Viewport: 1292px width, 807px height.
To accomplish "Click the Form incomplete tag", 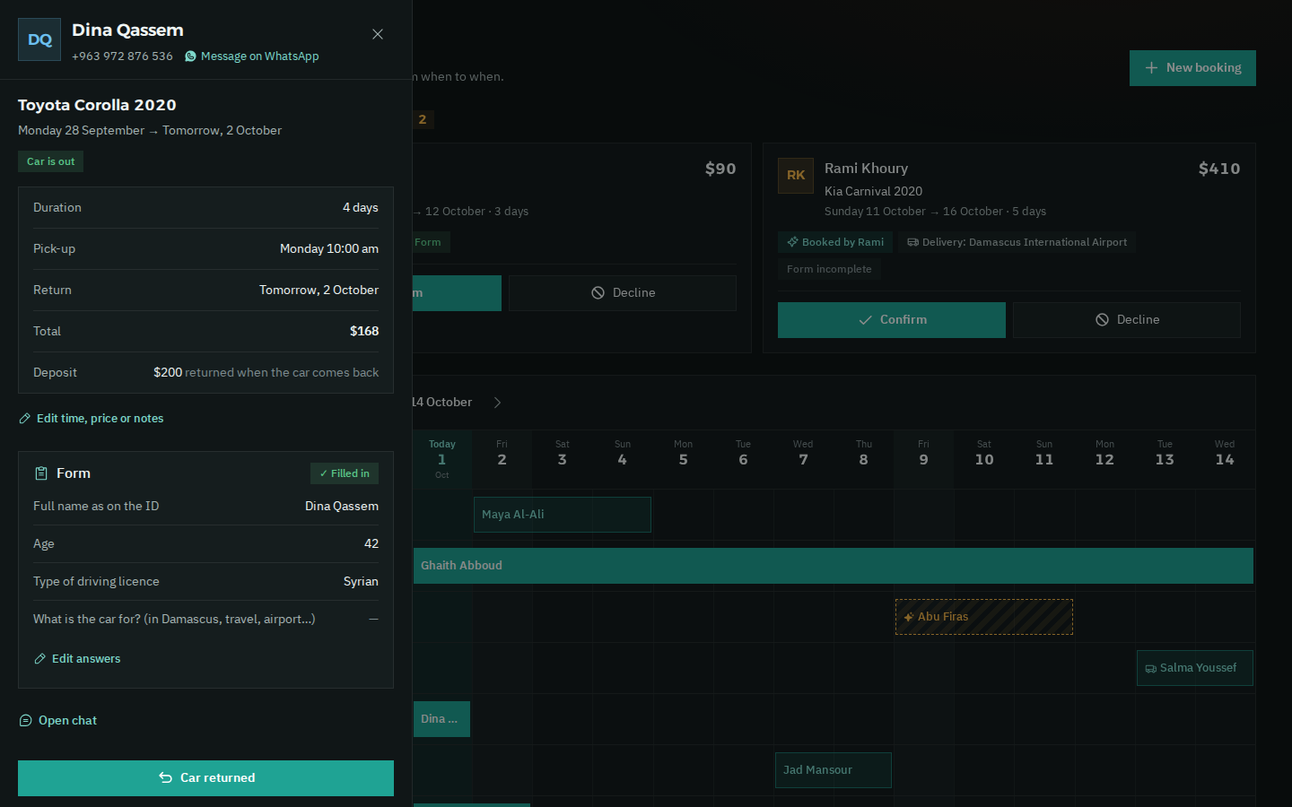I will [x=829, y=269].
